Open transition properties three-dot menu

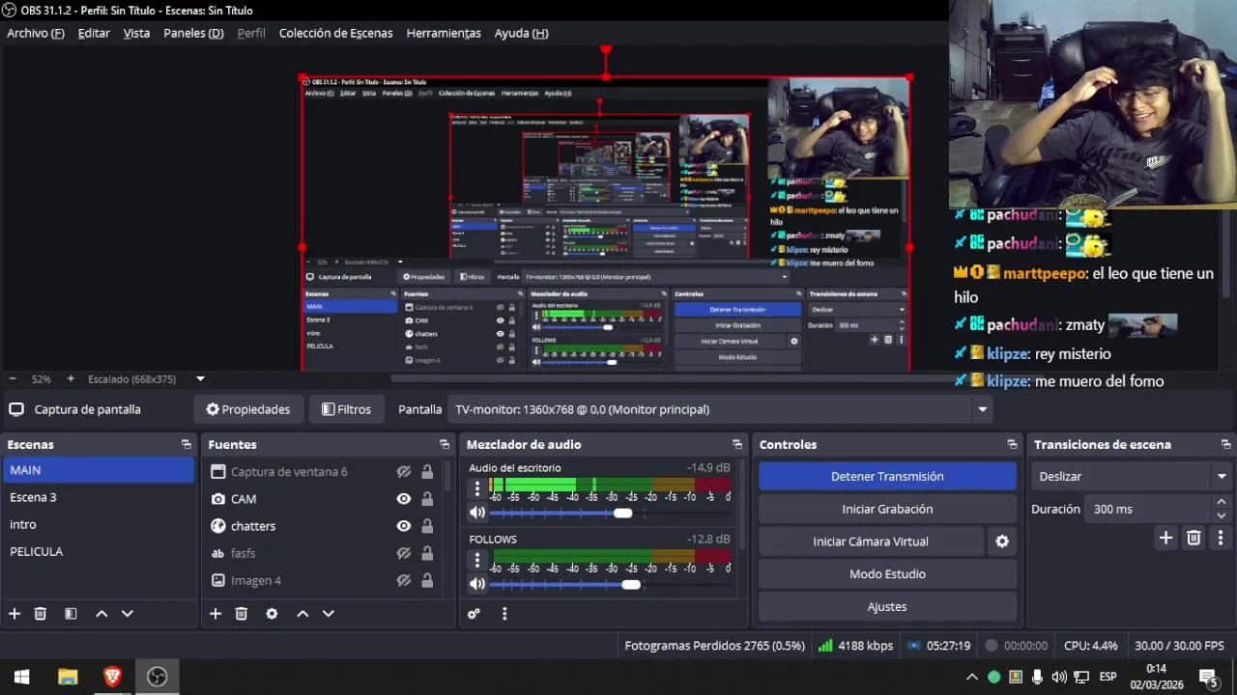click(x=1221, y=539)
